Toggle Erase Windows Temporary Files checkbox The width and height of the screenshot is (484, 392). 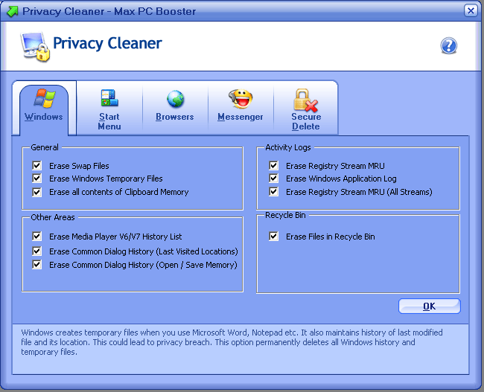point(36,179)
